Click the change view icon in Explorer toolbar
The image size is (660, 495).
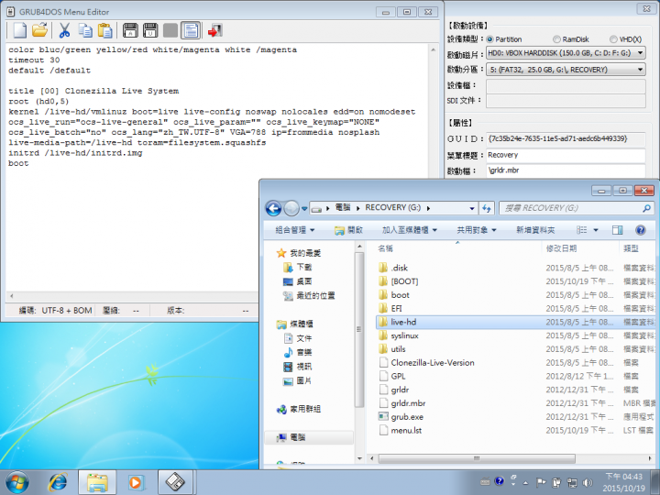pos(582,230)
